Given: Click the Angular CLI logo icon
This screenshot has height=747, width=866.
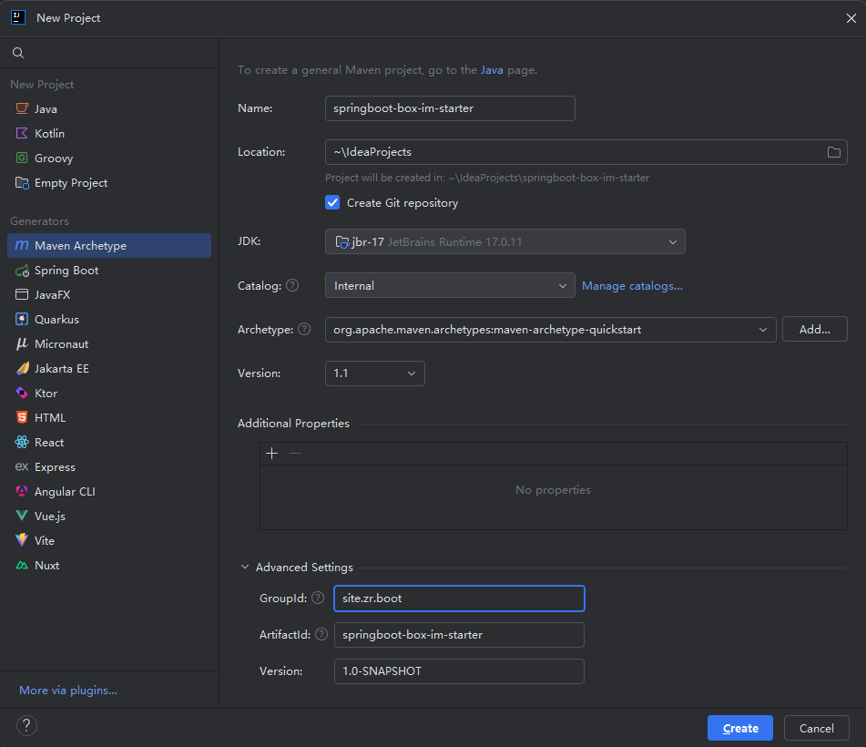Looking at the screenshot, I should tap(22, 491).
